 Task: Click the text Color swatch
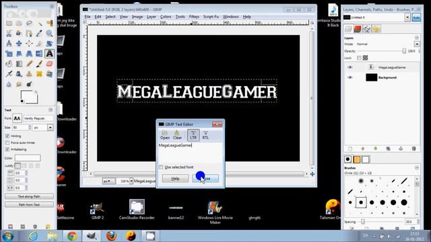(x=28, y=158)
